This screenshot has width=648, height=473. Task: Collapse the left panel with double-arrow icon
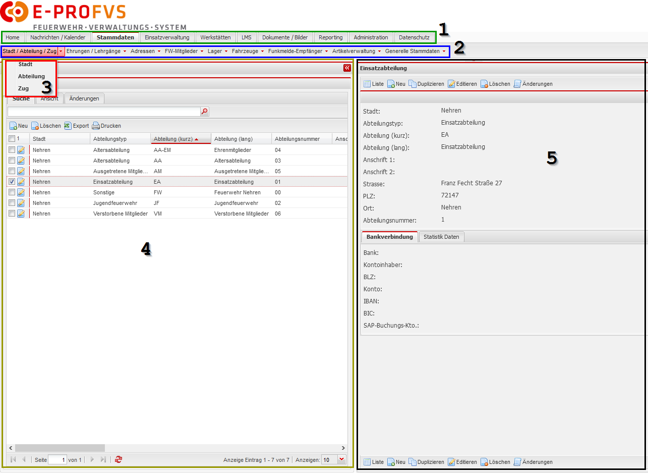point(347,68)
